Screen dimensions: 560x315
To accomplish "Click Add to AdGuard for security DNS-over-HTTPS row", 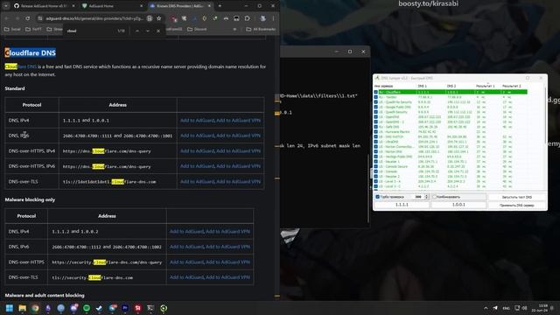I will pyautogui.click(x=186, y=262).
